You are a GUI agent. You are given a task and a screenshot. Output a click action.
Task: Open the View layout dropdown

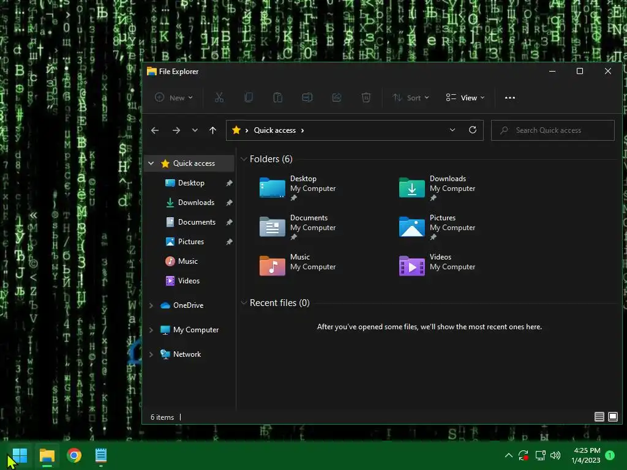[465, 97]
